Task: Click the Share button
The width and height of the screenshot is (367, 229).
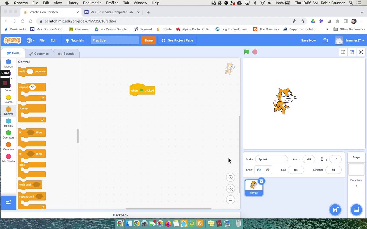Action: pos(148,40)
